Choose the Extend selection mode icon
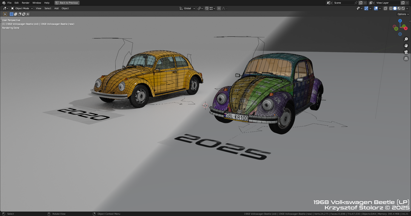This screenshot has width=411, height=216. click(x=16, y=14)
